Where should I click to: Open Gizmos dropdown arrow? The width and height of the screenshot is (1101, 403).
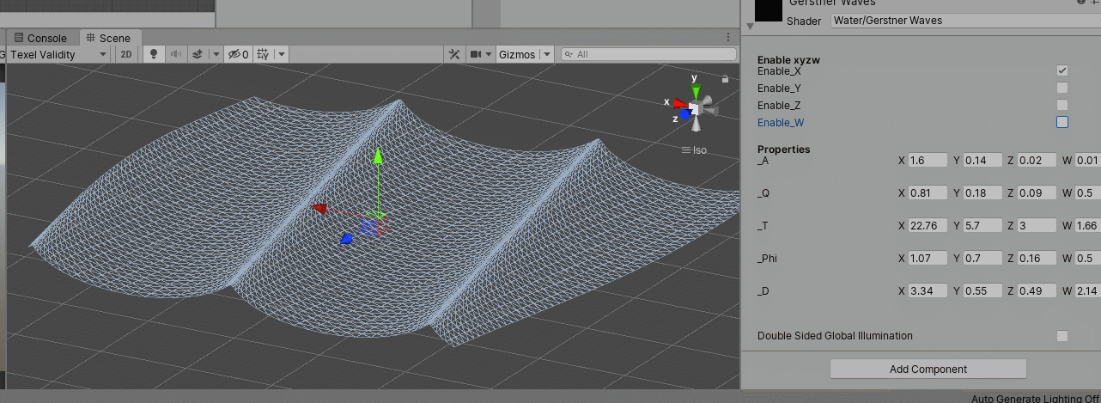pyautogui.click(x=547, y=54)
